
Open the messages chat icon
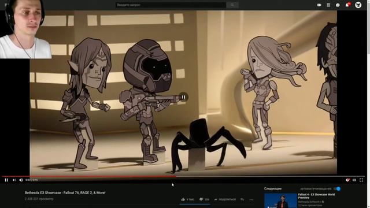tap(338, 5)
